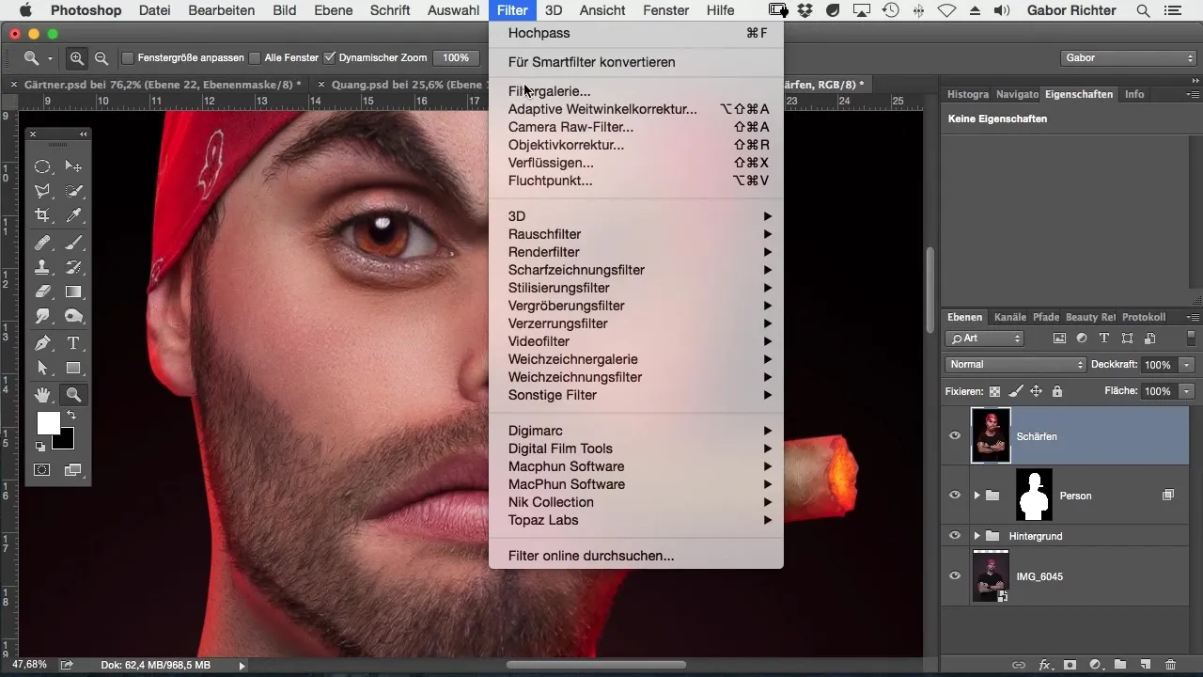1203x677 pixels.
Task: Add a layer mask
Action: click(1070, 665)
